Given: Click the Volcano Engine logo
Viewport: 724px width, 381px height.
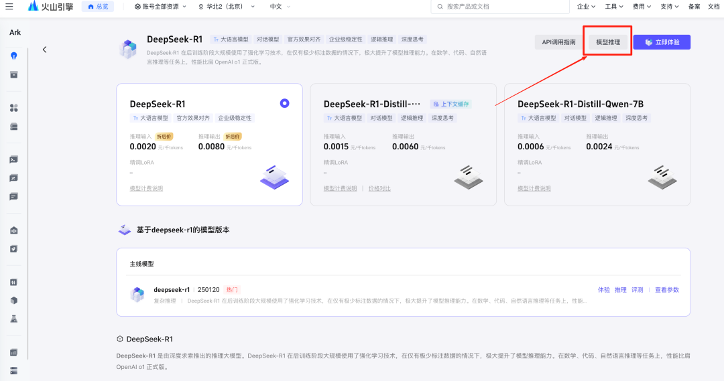Looking at the screenshot, I should pos(50,7).
